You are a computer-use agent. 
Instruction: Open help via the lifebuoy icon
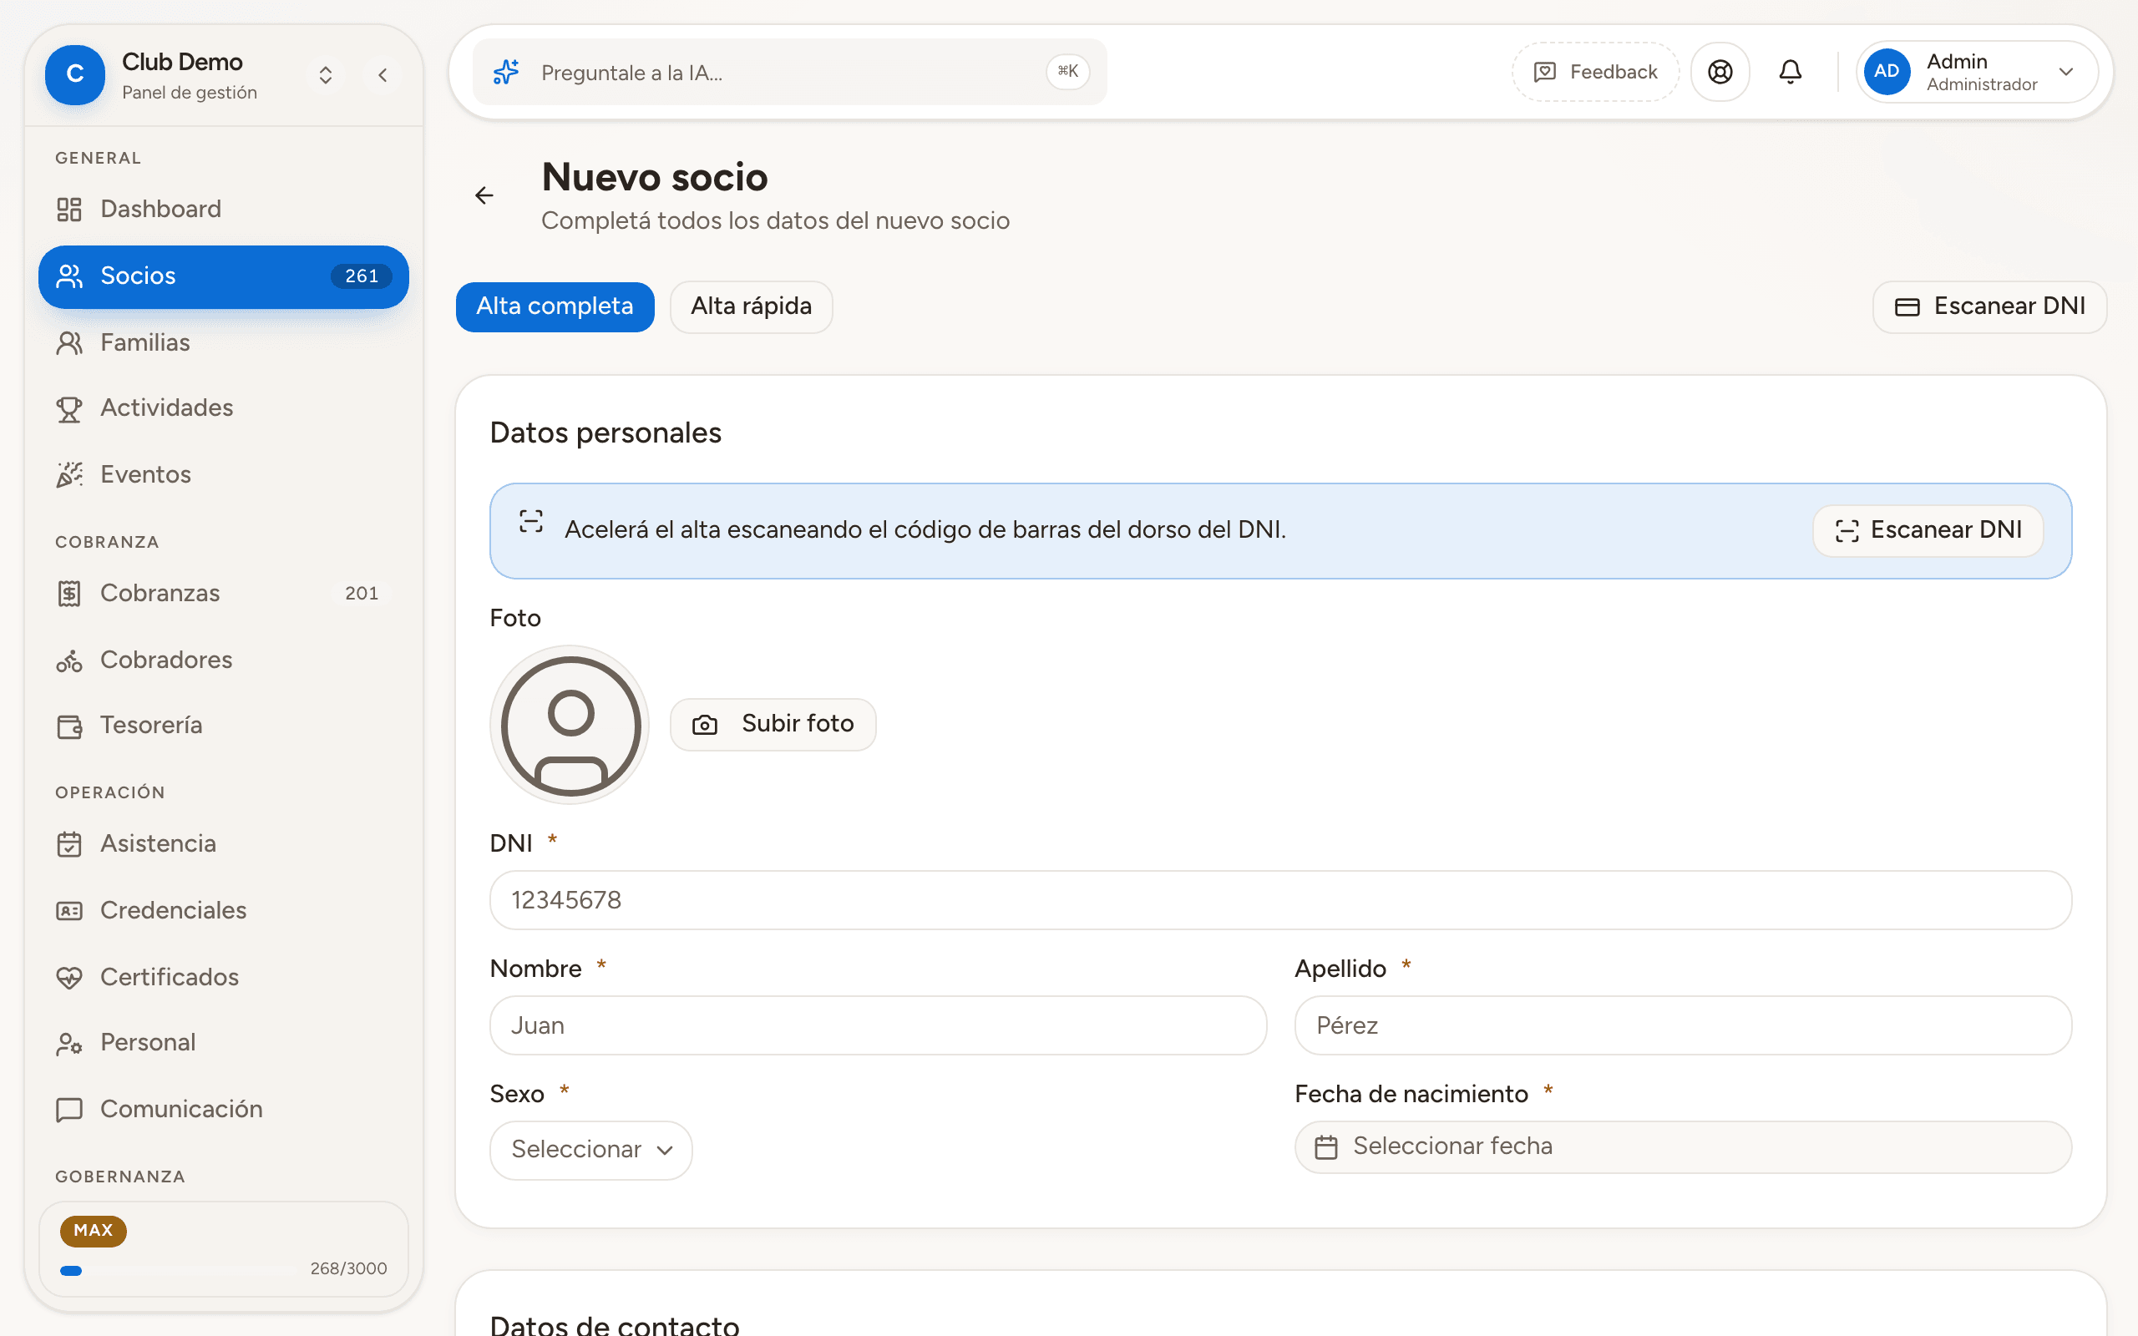point(1720,73)
